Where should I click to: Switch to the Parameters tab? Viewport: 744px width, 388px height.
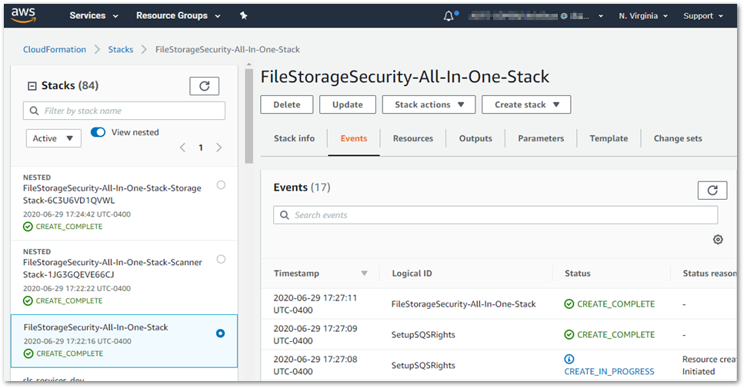(x=541, y=138)
